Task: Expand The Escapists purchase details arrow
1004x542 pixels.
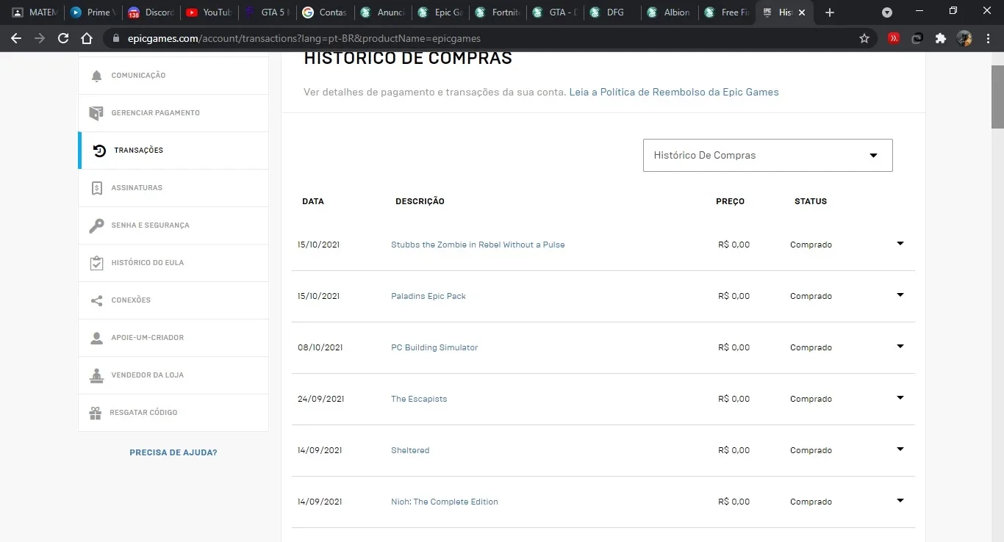Action: pyautogui.click(x=900, y=398)
